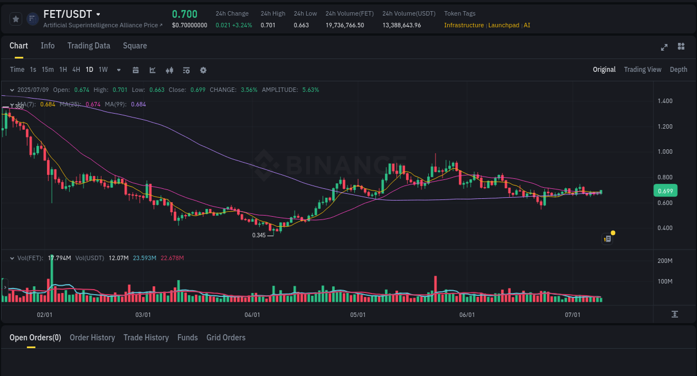
Task: Click the trading panel icon with yellow dot
Action: (607, 238)
